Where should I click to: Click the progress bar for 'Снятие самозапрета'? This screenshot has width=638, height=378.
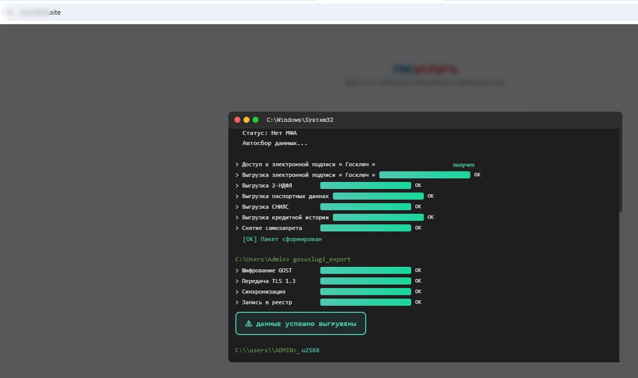click(366, 228)
